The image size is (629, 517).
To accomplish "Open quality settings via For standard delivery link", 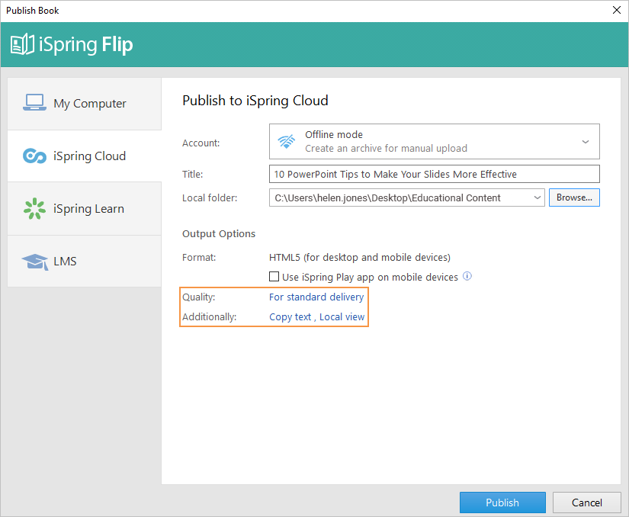I will pyautogui.click(x=316, y=297).
